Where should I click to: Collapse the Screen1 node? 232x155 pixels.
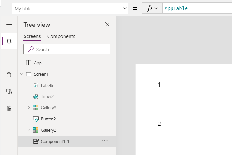[x=22, y=74]
